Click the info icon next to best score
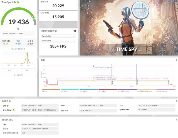The width and height of the screenshot is (178, 138). point(33,41)
